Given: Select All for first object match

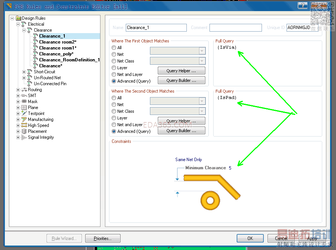Looking at the screenshot, I should click(x=114, y=48).
